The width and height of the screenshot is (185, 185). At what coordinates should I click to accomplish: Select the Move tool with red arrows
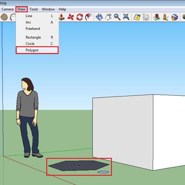pos(71,17)
